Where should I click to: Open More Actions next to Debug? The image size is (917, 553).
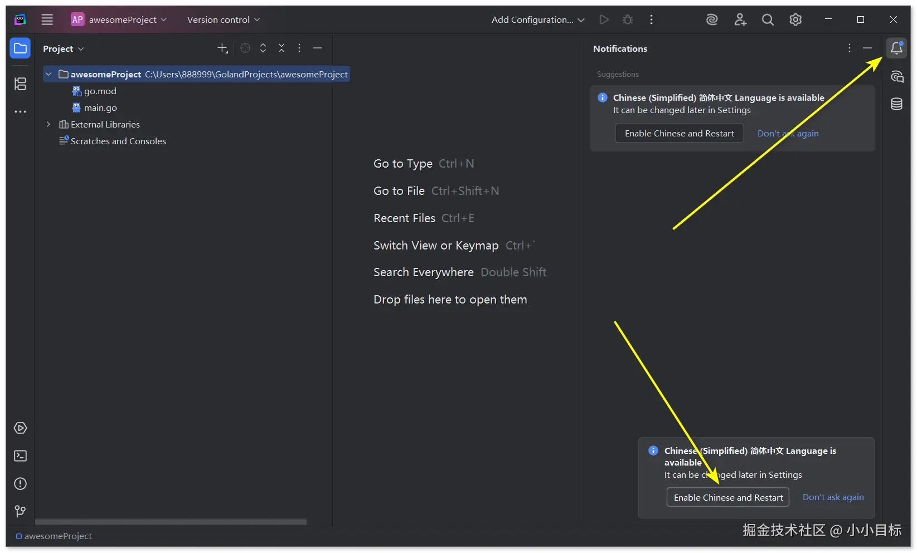click(x=651, y=19)
